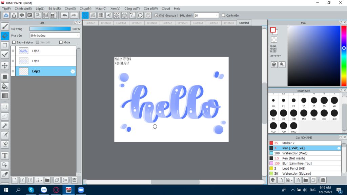The image size is (347, 195).
Task: Enable the concentric circle snap
Action: click(125, 16)
